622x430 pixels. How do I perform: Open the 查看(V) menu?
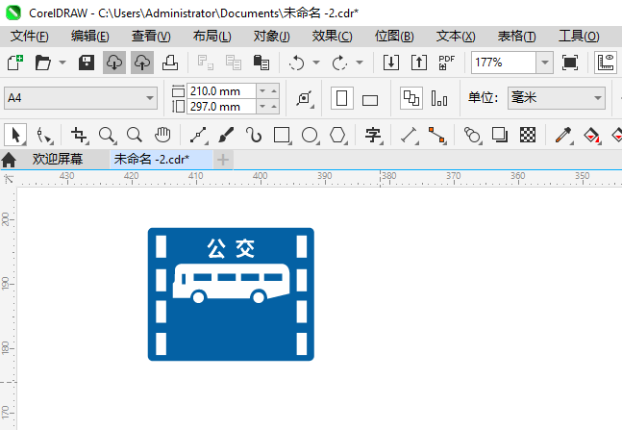click(151, 37)
